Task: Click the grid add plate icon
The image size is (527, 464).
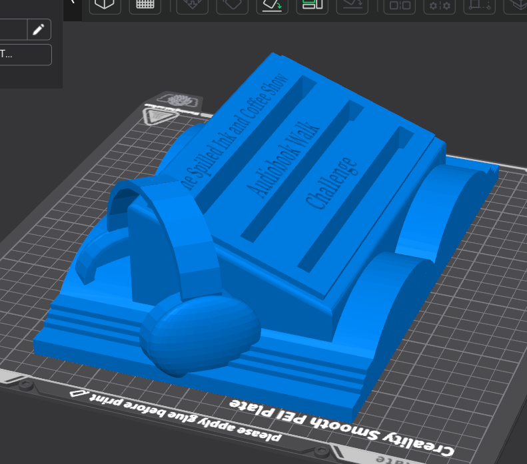Action: 145,5
